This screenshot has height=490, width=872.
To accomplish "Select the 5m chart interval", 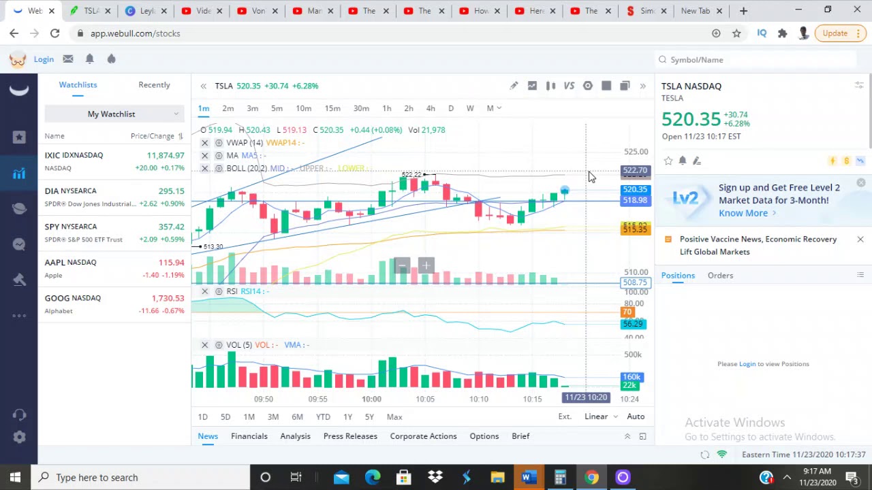I will (x=277, y=108).
